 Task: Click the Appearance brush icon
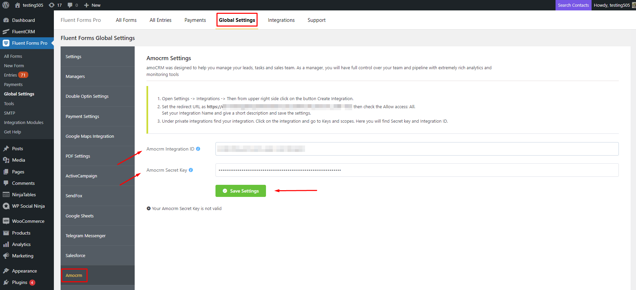click(x=6, y=271)
